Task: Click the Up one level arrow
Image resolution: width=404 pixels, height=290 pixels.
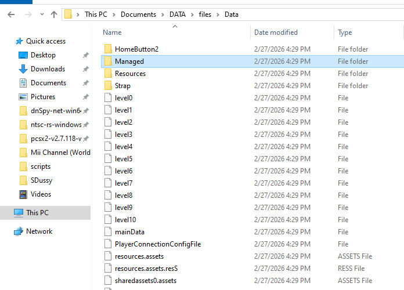Action: [54, 14]
